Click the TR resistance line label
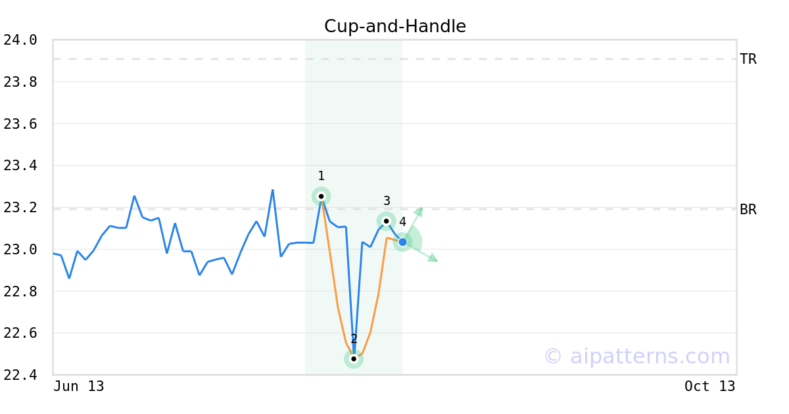 748,59
